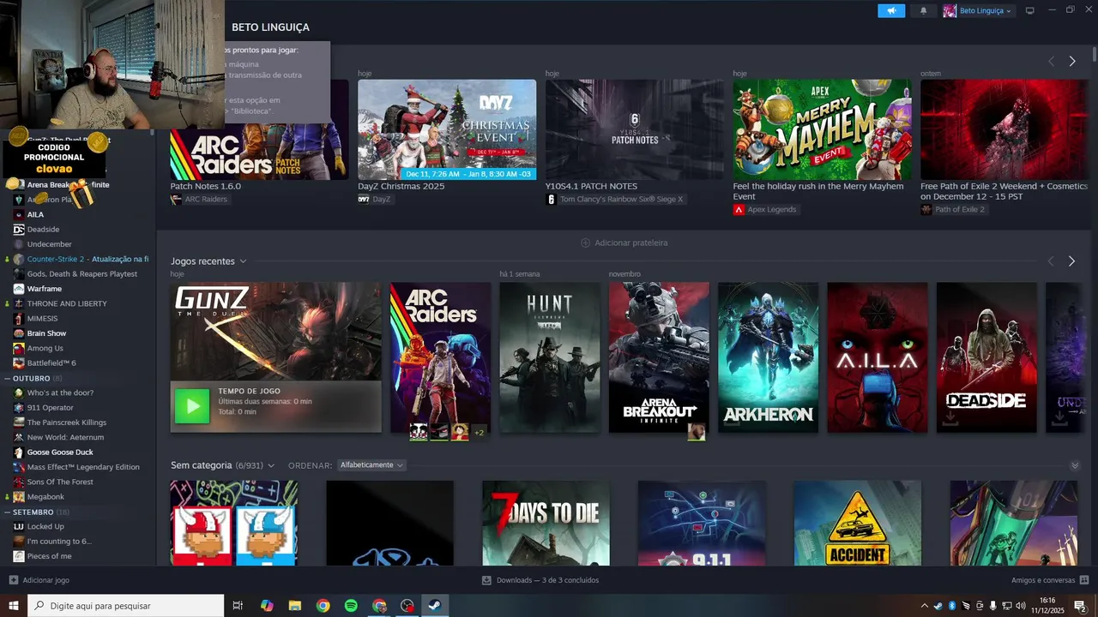
Task: Open Task View from Windows taskbar
Action: coord(238,606)
